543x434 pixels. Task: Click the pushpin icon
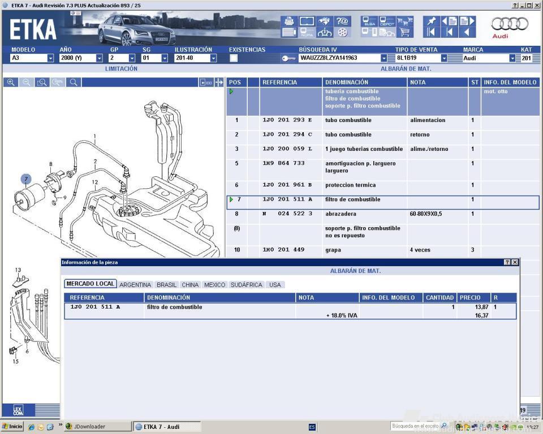[432, 21]
